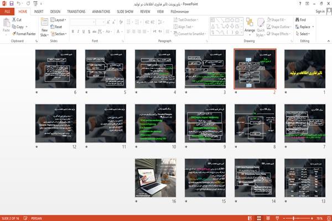The width and height of the screenshot is (332, 221).
Task: Expand the Layout dropdown
Action: click(58, 20)
